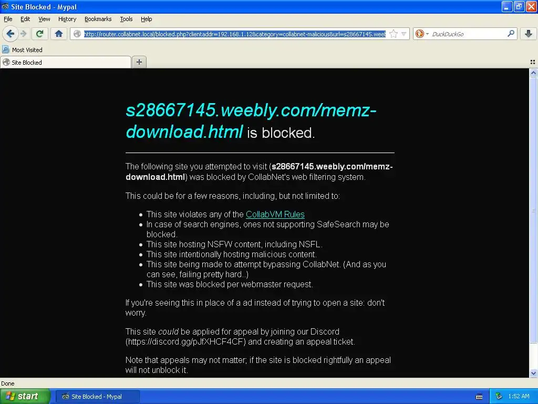Open the File menu
This screenshot has height=404, width=538.
(8, 19)
